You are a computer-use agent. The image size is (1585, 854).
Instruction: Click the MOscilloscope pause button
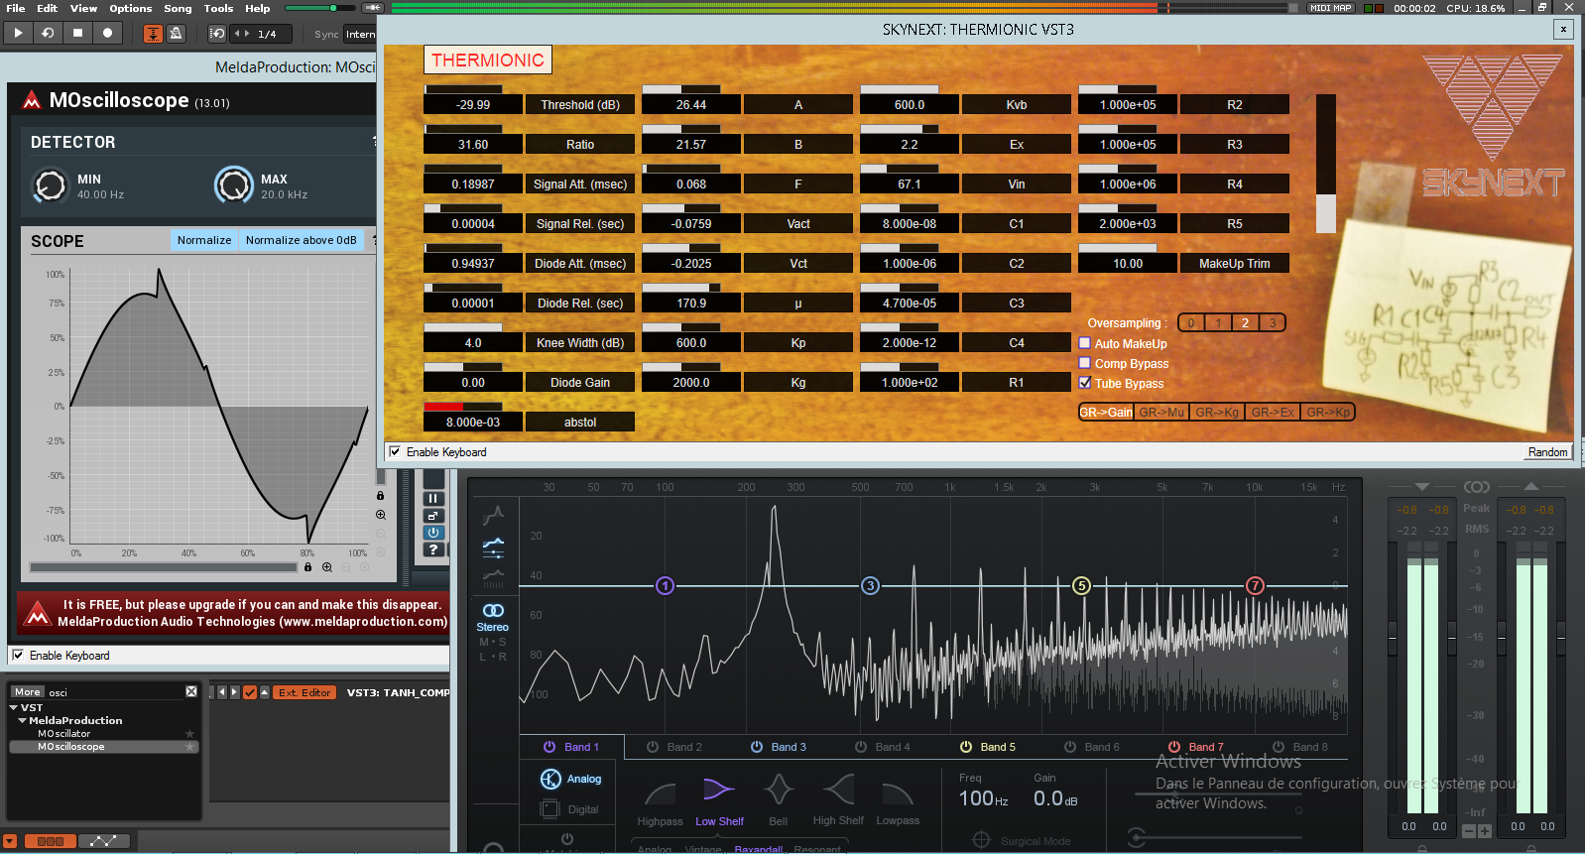click(x=433, y=499)
